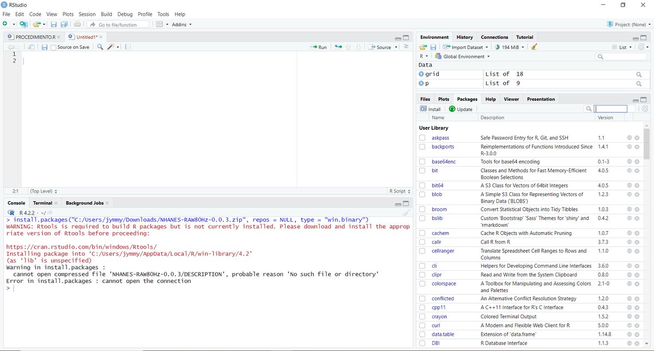Tick the cachem package checkbox
The image size is (654, 351).
(x=422, y=233)
